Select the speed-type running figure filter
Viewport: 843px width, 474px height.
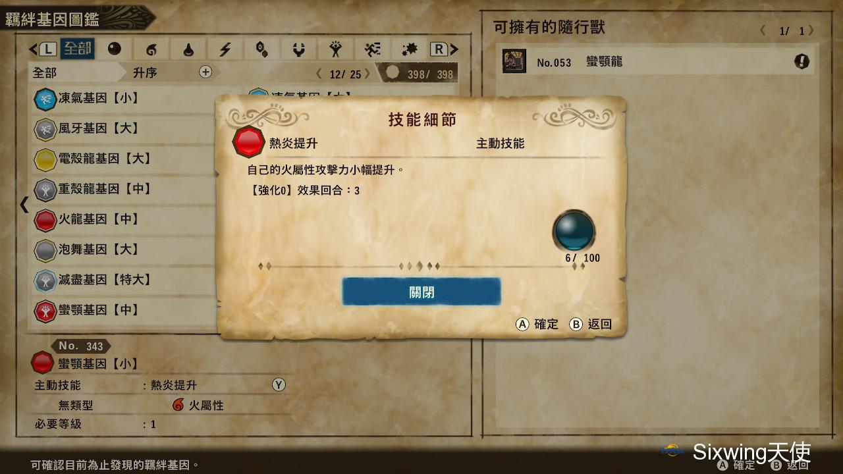[373, 49]
